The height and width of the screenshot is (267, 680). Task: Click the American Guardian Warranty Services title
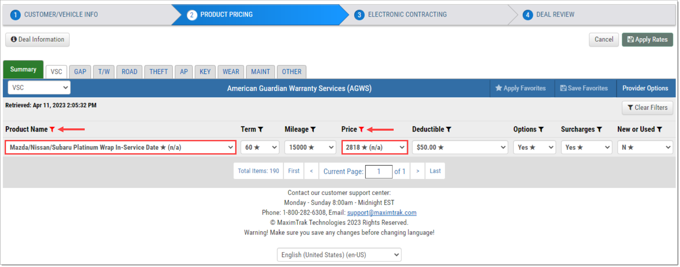tap(299, 89)
